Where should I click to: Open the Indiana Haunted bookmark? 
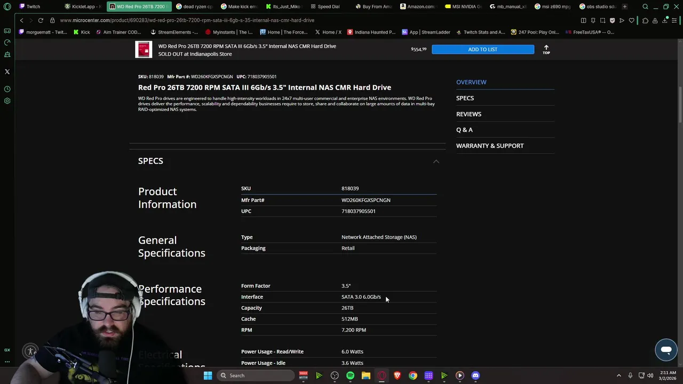click(371, 32)
